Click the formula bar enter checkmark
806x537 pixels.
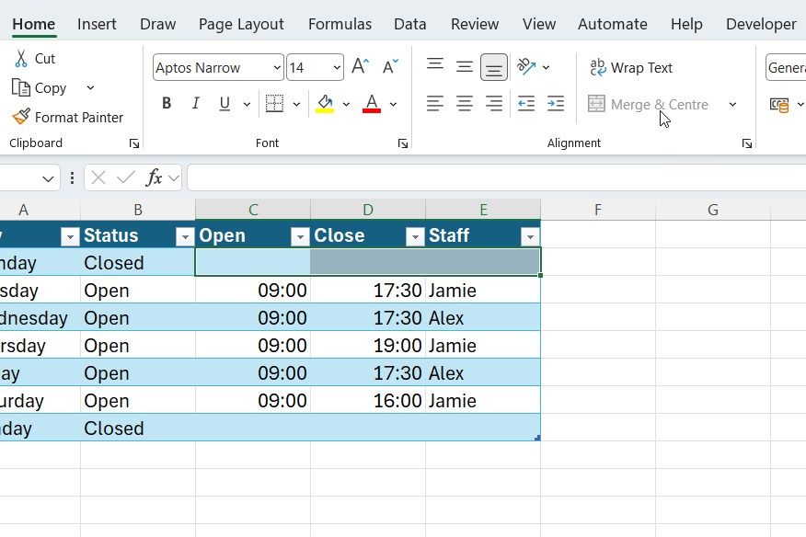click(x=125, y=178)
